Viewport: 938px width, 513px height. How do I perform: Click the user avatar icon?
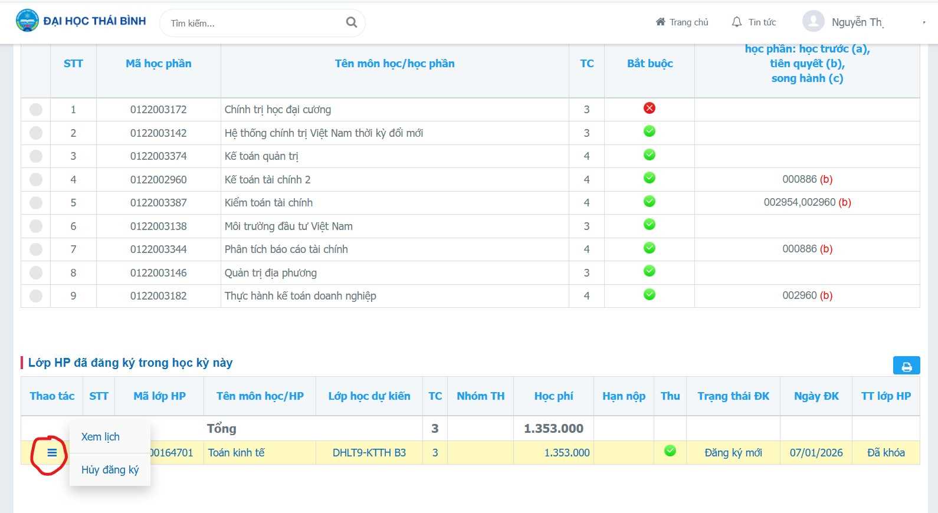coord(813,22)
